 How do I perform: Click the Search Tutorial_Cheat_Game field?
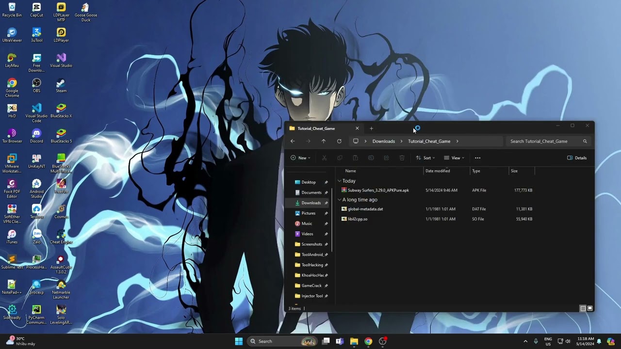tap(548, 141)
